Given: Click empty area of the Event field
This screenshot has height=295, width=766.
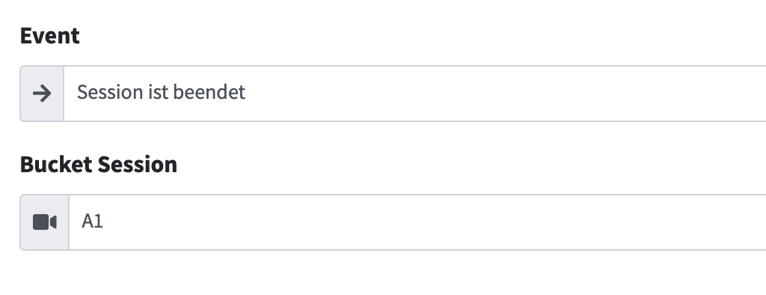Looking at the screenshot, I should pos(503,93).
